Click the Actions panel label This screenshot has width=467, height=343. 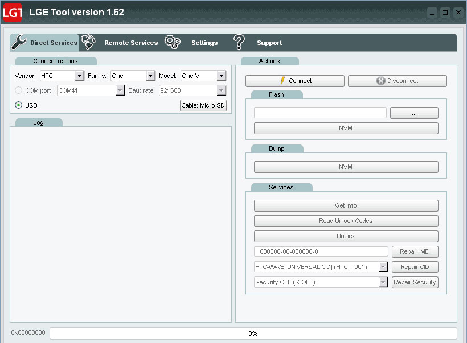[x=269, y=61]
